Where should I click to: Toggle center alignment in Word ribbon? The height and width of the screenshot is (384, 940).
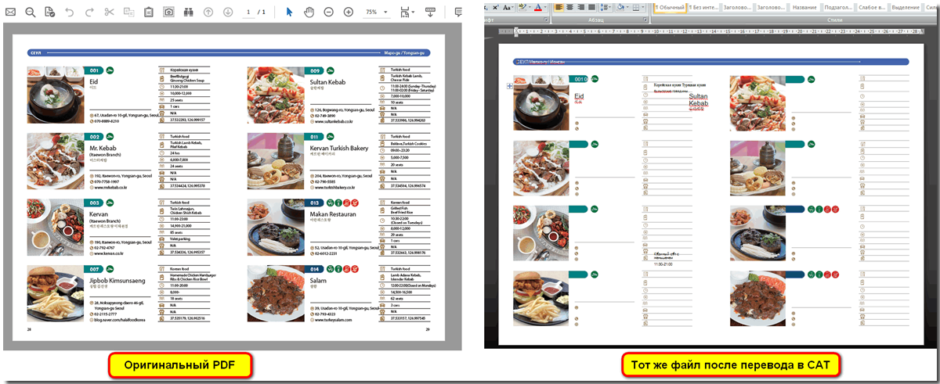coord(571,6)
